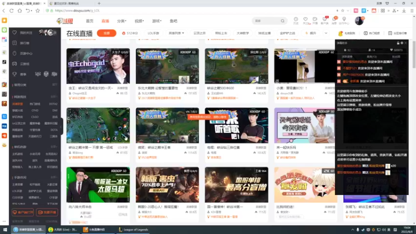Open the user avatar profile
The width and height of the screenshot is (416, 234).
pyautogui.click(x=359, y=21)
